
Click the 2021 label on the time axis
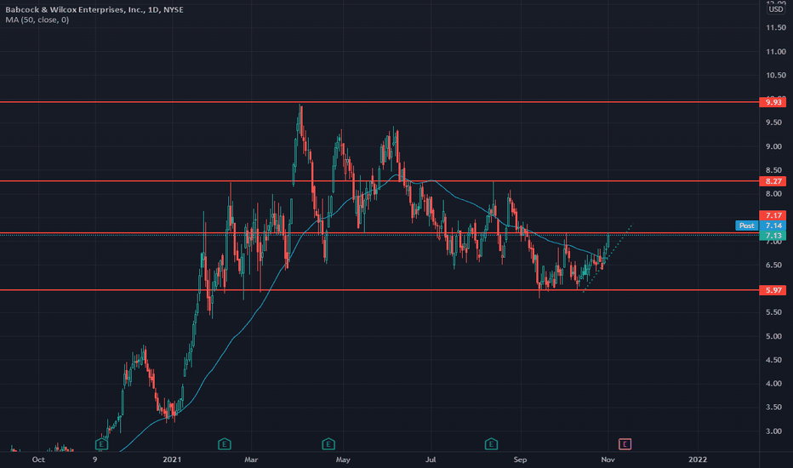pyautogui.click(x=172, y=459)
